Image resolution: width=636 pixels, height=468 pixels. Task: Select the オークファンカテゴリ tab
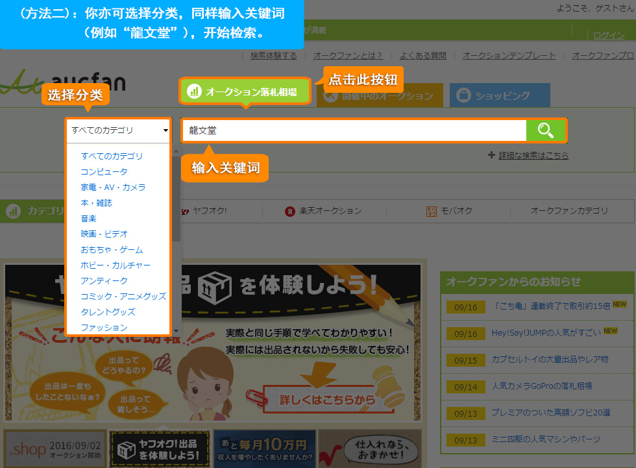click(569, 211)
